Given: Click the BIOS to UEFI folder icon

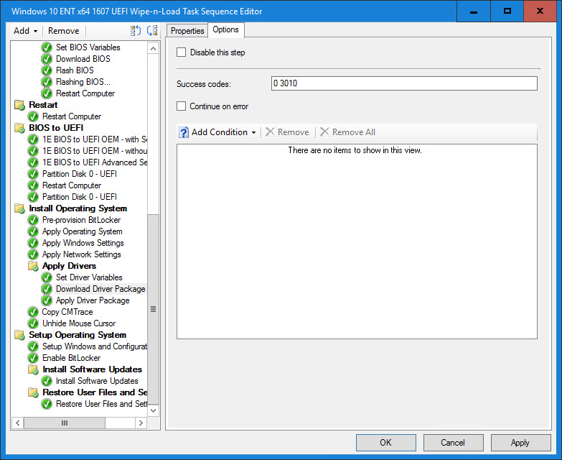Looking at the screenshot, I should (19, 128).
